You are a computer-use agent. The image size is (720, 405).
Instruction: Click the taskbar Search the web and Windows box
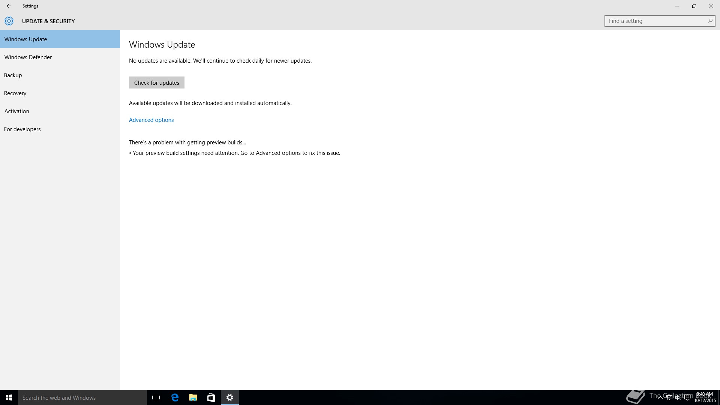click(82, 397)
